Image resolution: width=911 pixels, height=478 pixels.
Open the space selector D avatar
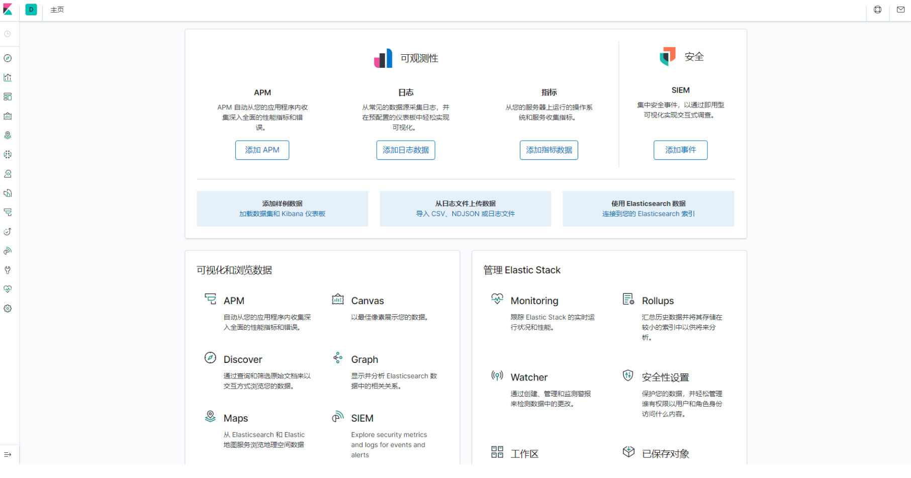pos(31,10)
